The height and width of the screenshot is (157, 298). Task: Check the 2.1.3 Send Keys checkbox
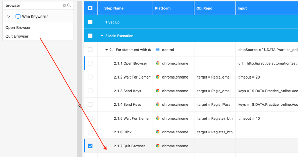coord(90,91)
